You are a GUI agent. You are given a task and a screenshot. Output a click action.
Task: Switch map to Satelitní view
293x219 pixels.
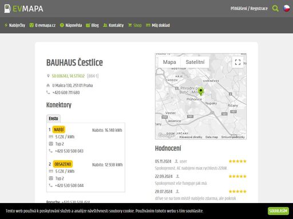195,62
